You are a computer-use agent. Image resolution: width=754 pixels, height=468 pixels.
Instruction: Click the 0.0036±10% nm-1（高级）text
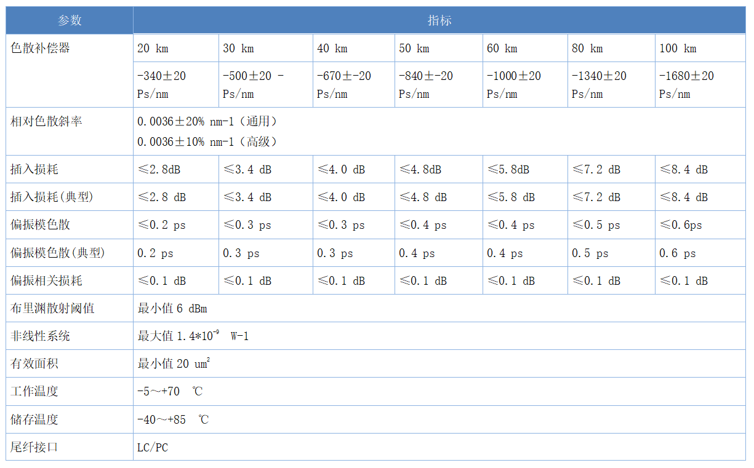click(207, 142)
